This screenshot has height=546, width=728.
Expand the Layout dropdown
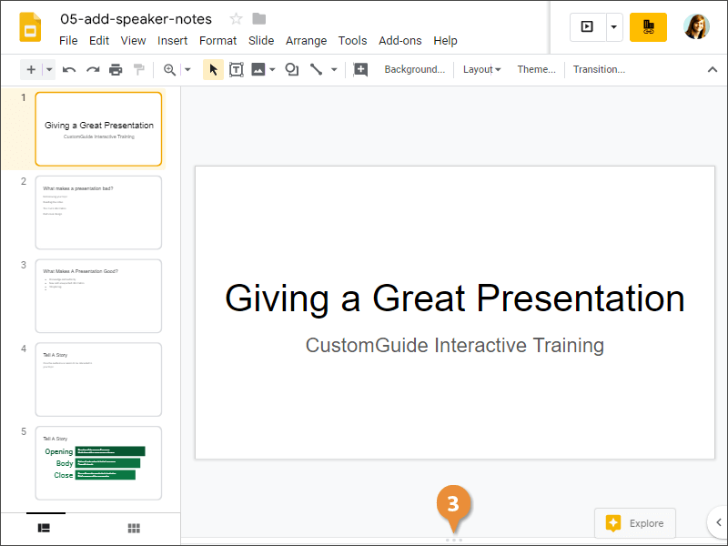pyautogui.click(x=481, y=70)
